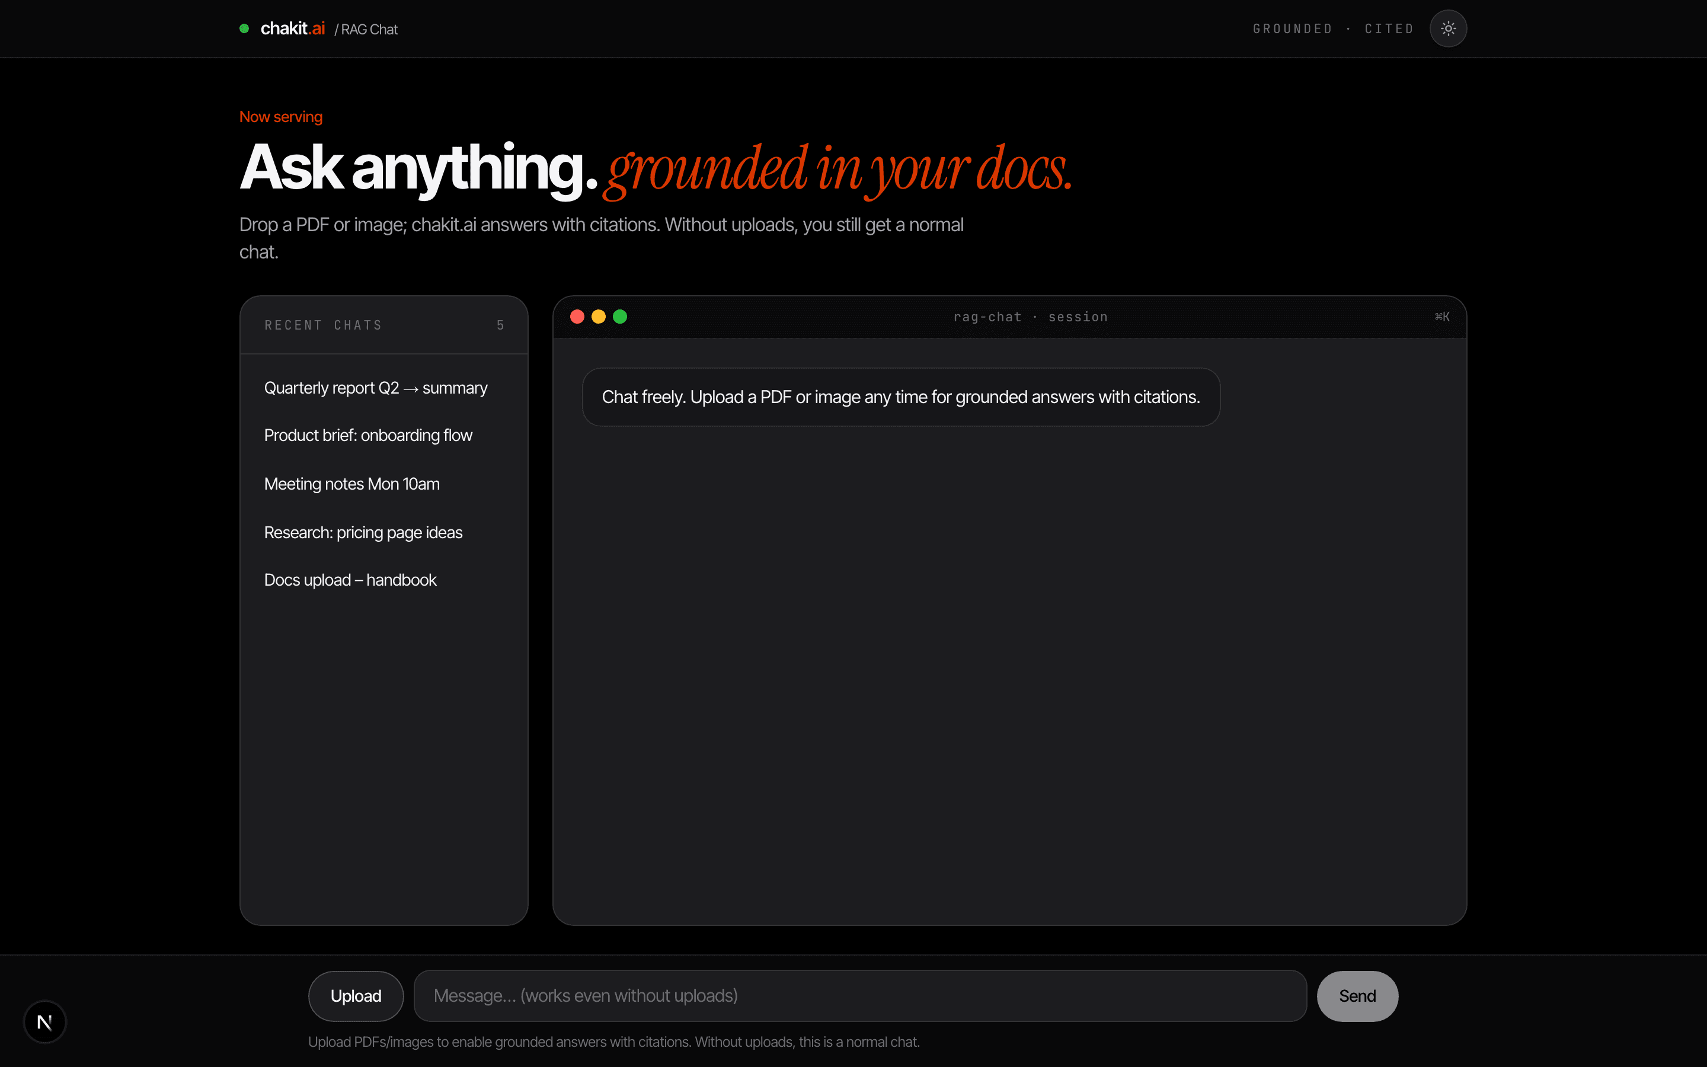
Task: Click the Upload button
Action: 356,996
